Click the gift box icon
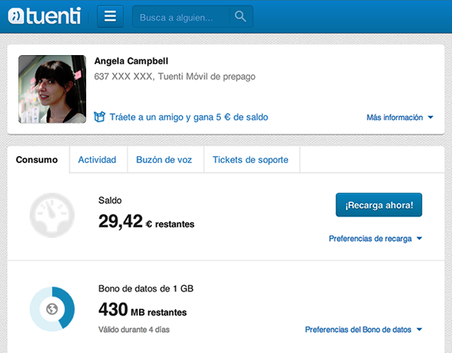 [100, 117]
